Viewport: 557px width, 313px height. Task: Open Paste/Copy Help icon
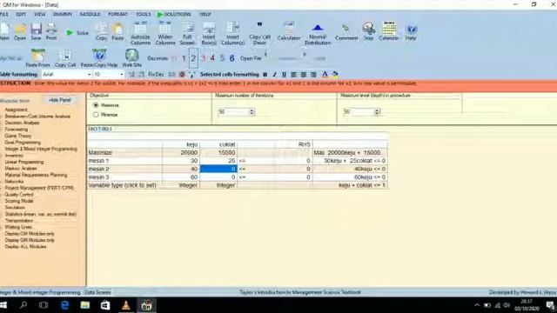click(x=99, y=58)
